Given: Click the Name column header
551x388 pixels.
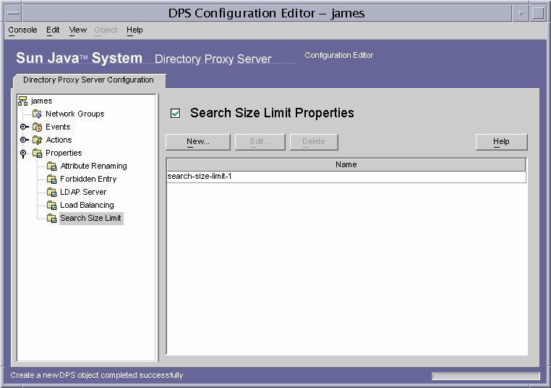Looking at the screenshot, I should pos(346,164).
